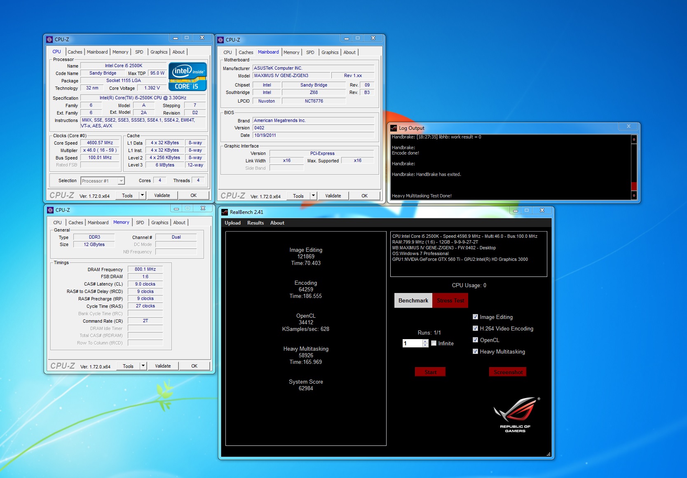Click the CPU-Z title icon of Memory window
Screen dimensions: 687x478
tap(51, 210)
